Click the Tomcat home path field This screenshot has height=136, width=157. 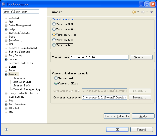(99, 57)
